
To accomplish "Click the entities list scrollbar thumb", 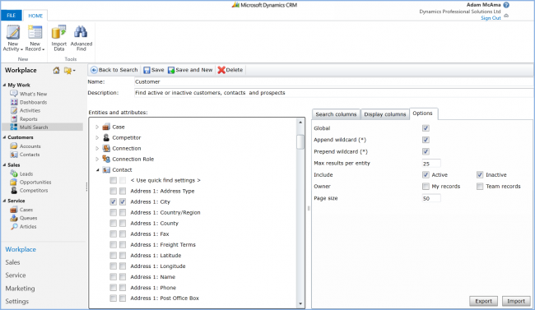I will coord(300,142).
